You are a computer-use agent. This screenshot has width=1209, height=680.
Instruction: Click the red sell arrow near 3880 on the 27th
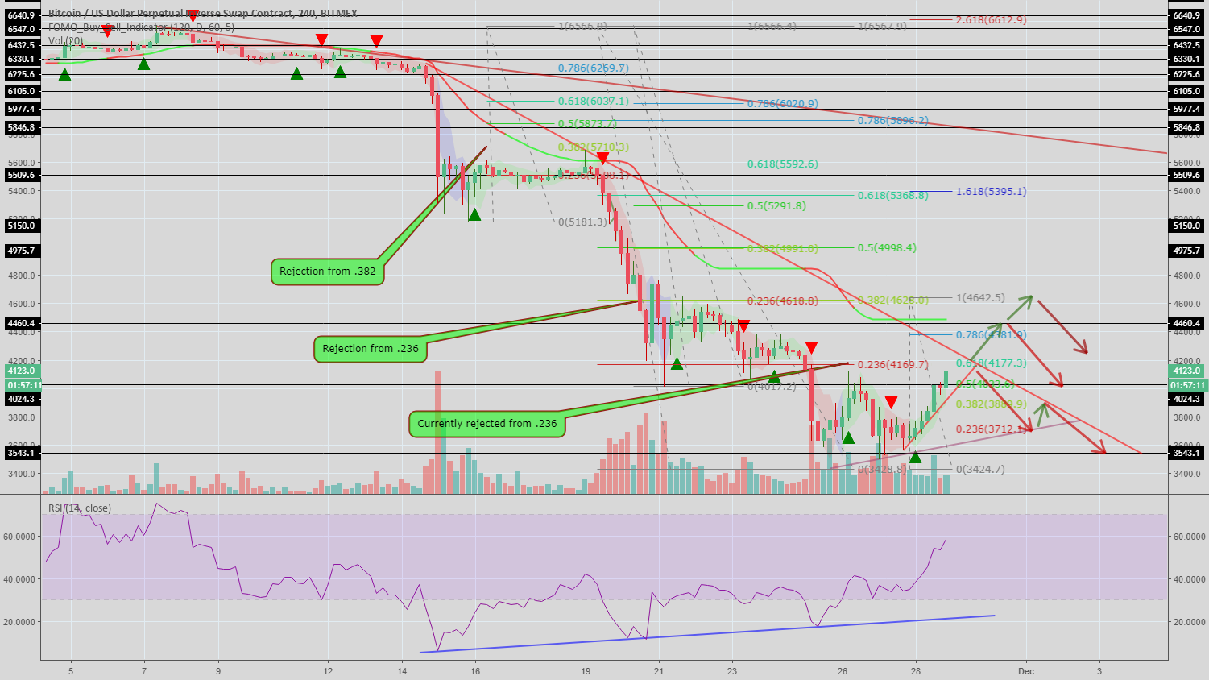[892, 402]
